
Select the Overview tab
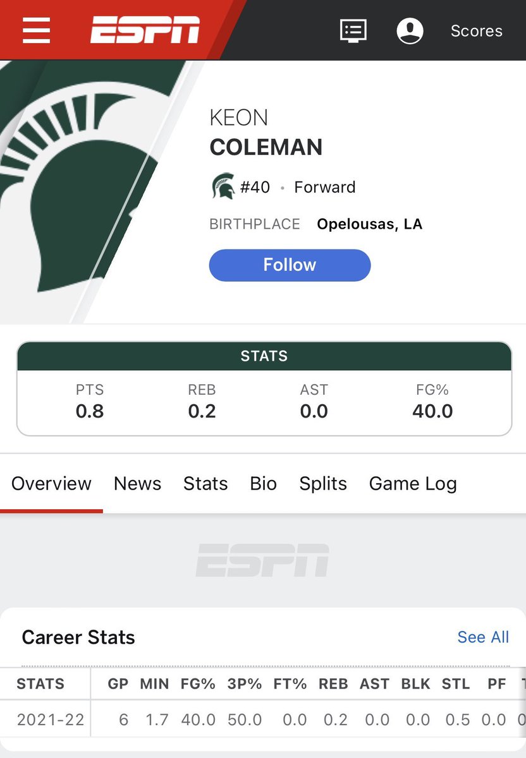point(51,483)
